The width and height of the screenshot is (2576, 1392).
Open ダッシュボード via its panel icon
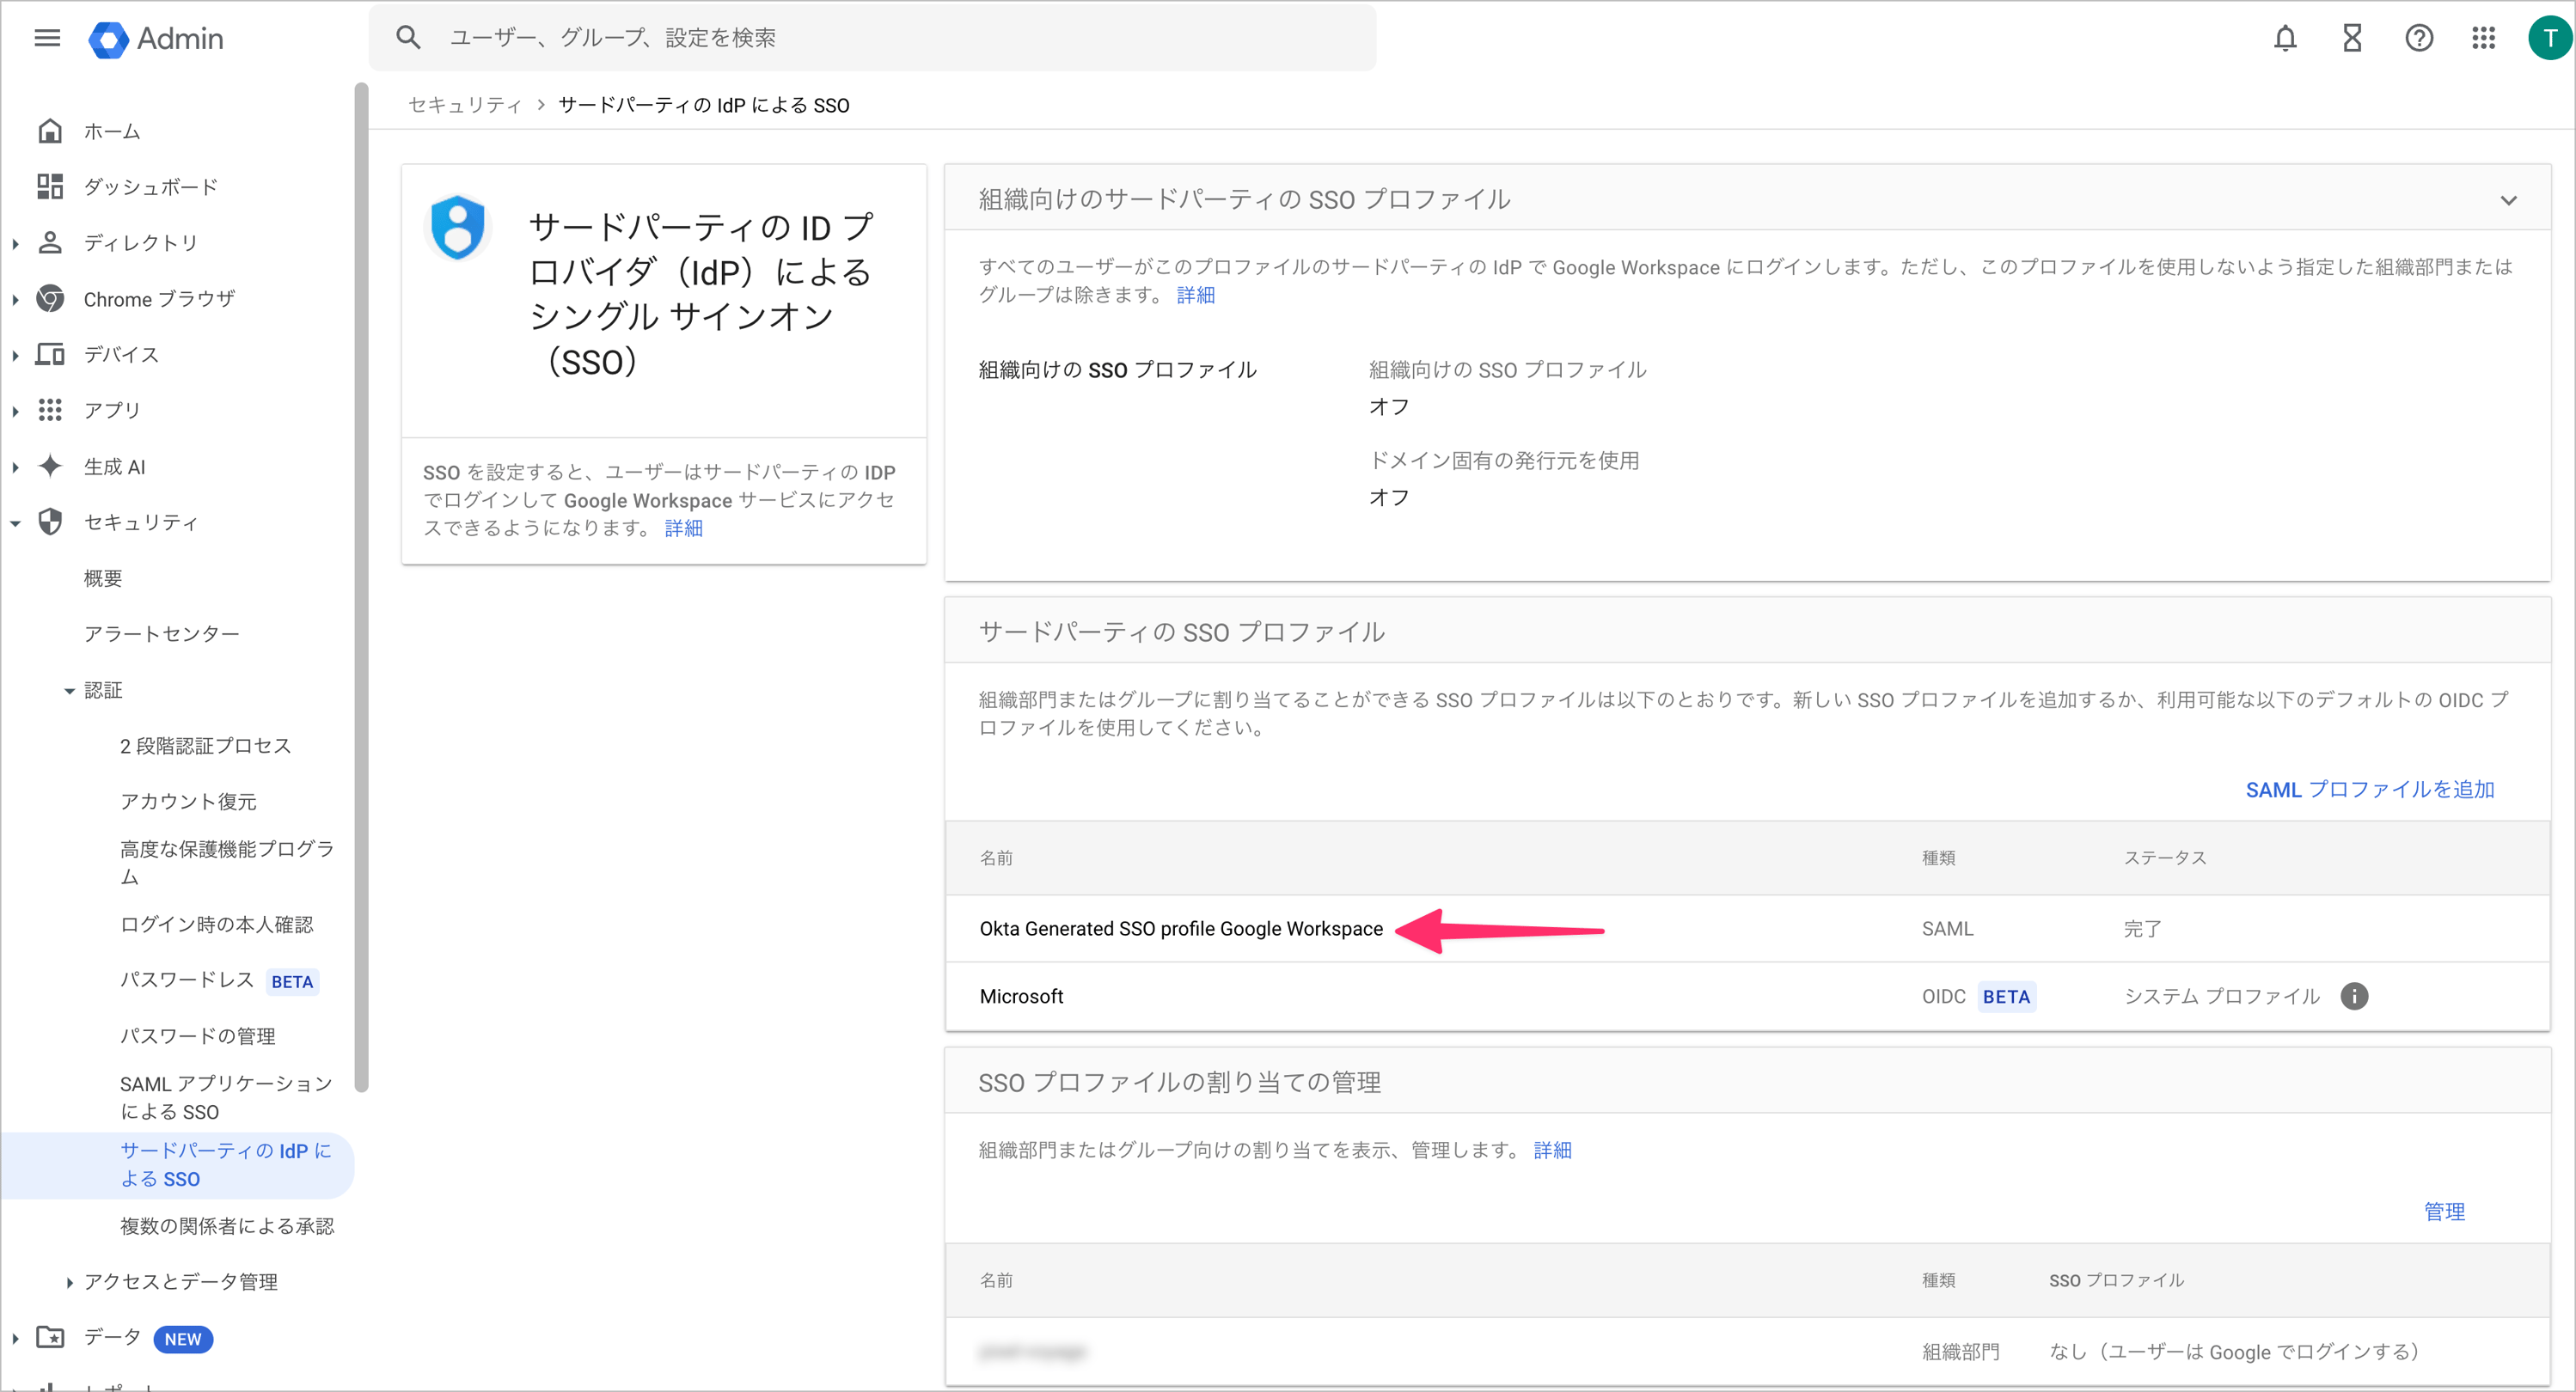(50, 186)
